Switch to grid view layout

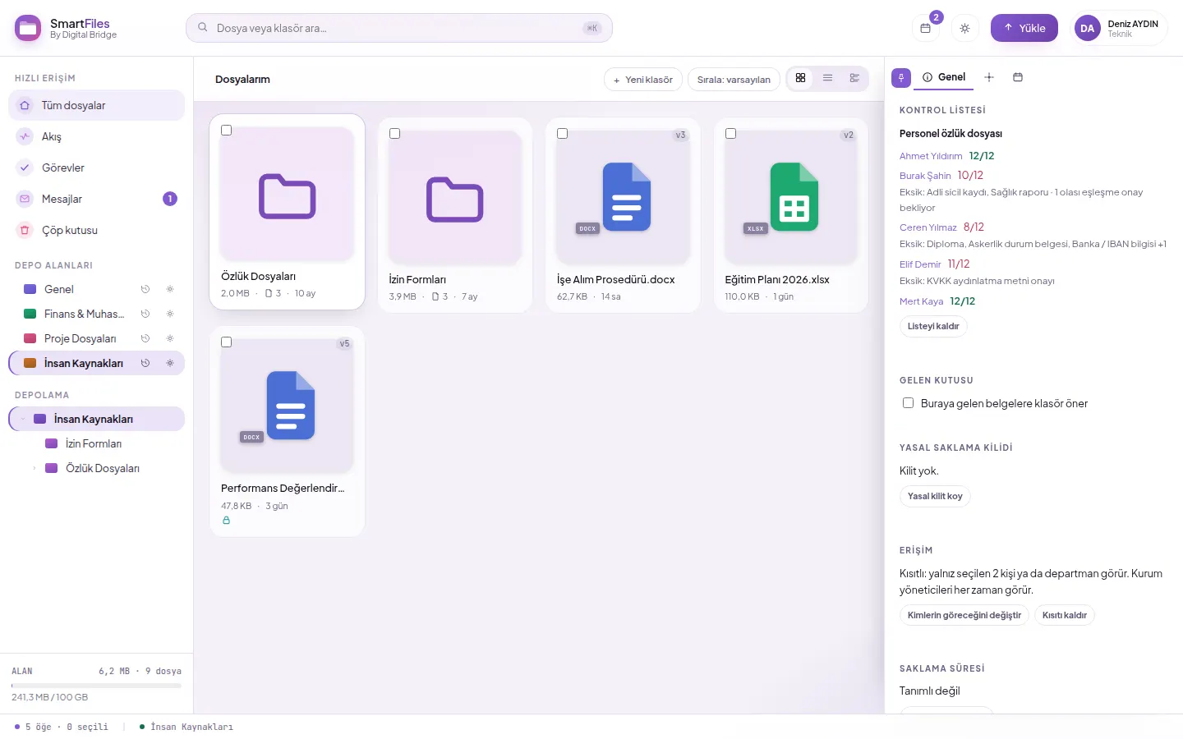coord(800,78)
